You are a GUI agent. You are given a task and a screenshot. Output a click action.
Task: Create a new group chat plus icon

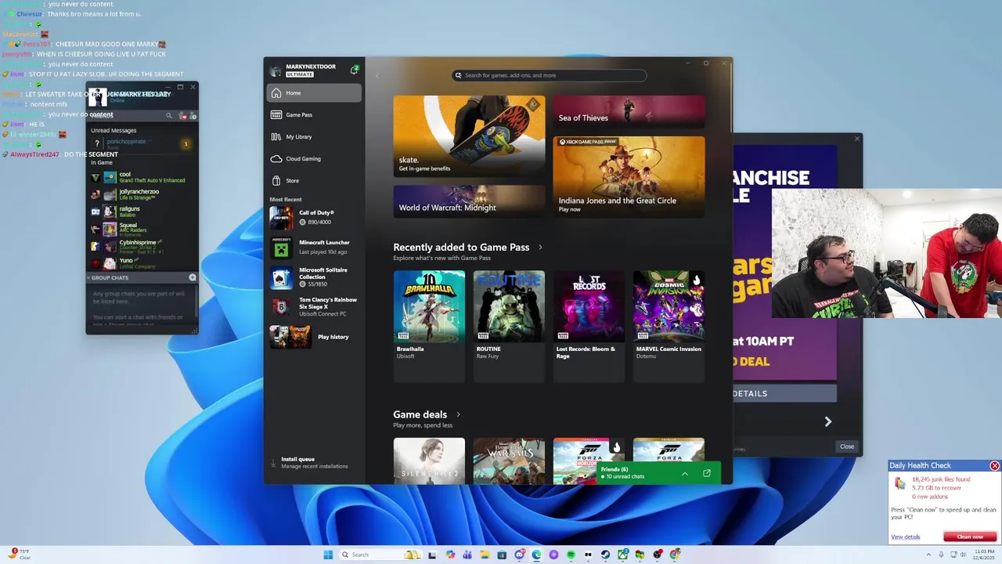click(x=193, y=278)
